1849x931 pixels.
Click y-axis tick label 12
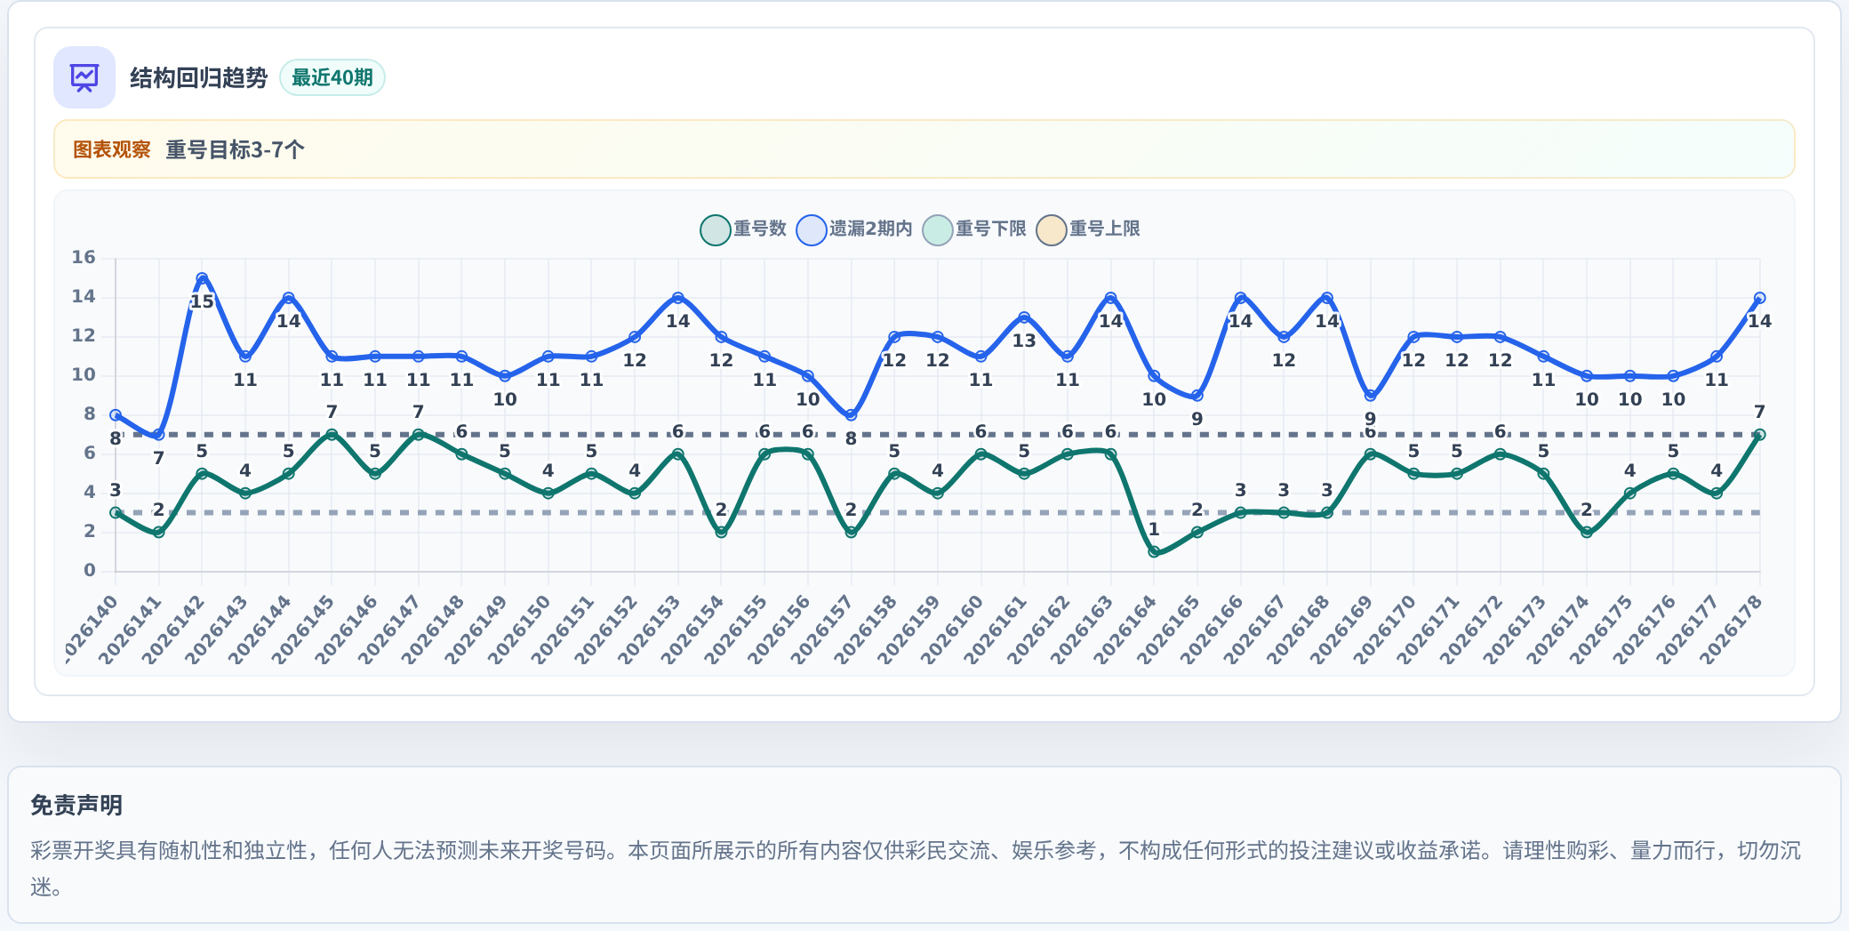[84, 336]
